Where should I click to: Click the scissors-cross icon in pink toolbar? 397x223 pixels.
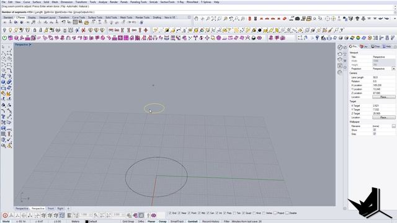click(248, 38)
